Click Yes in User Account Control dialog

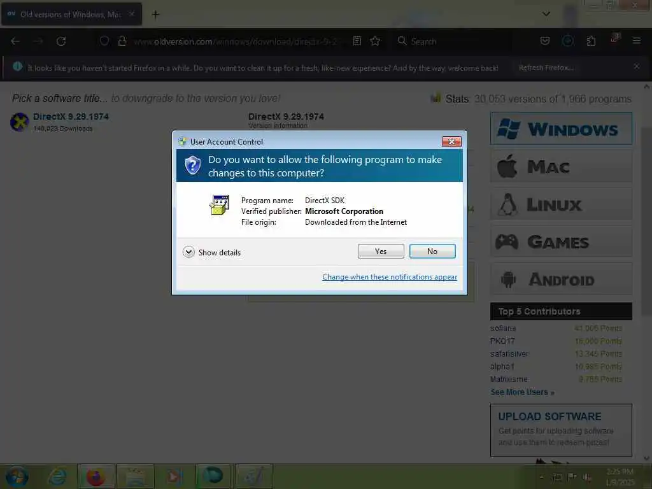pos(381,251)
